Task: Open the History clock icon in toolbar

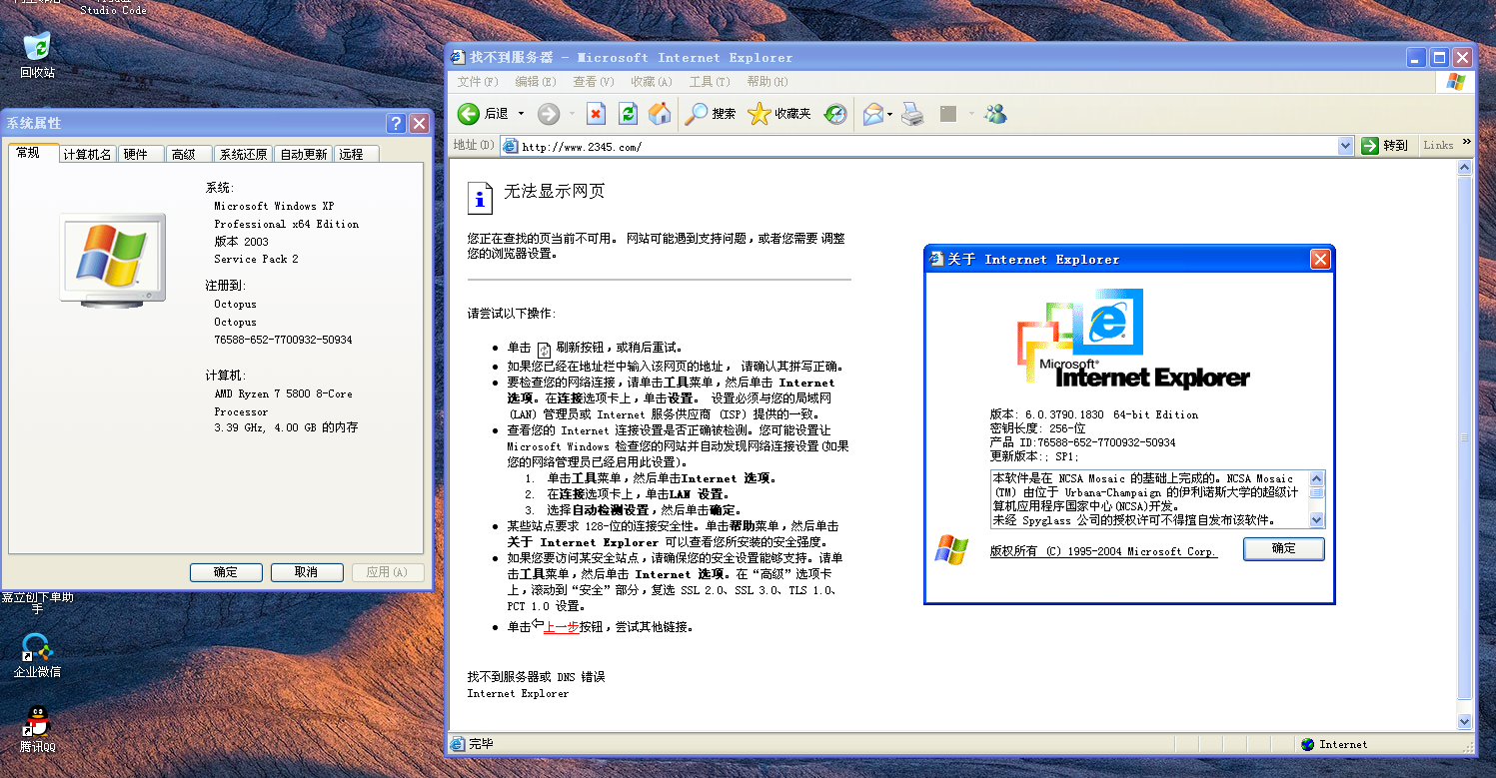Action: coord(835,114)
